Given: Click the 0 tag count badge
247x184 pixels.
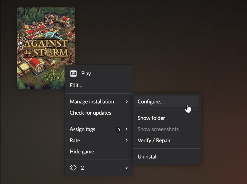Looking at the screenshot, I should coord(119,130).
